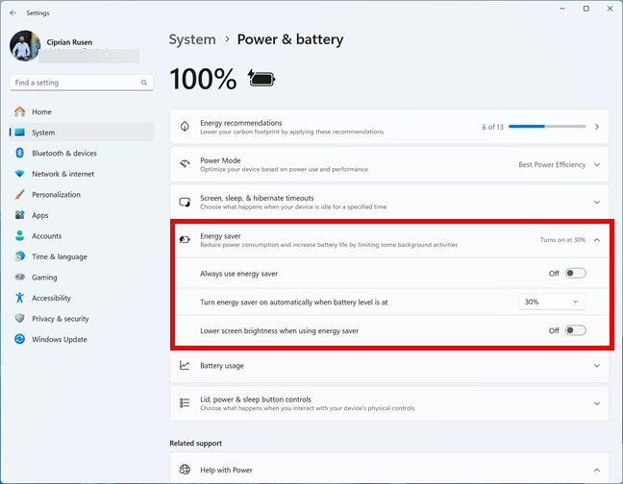Image resolution: width=623 pixels, height=484 pixels.
Task: Open Energy recommendations arrow chevron
Action: [x=597, y=127]
